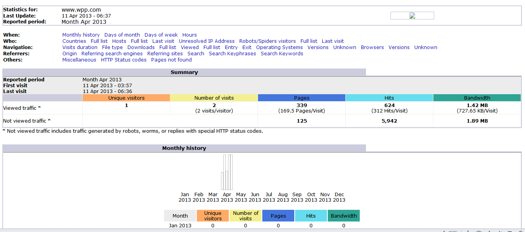Open the Monthly history link

coord(81,35)
